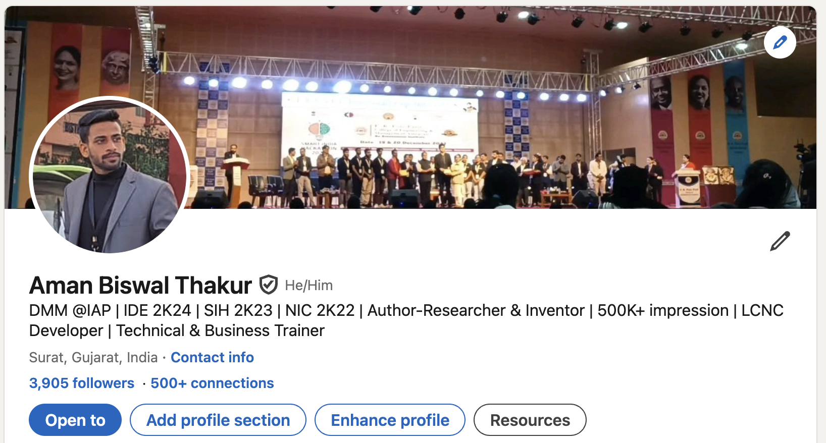Open the Contact info link
The height and width of the screenshot is (443, 826).
212,358
